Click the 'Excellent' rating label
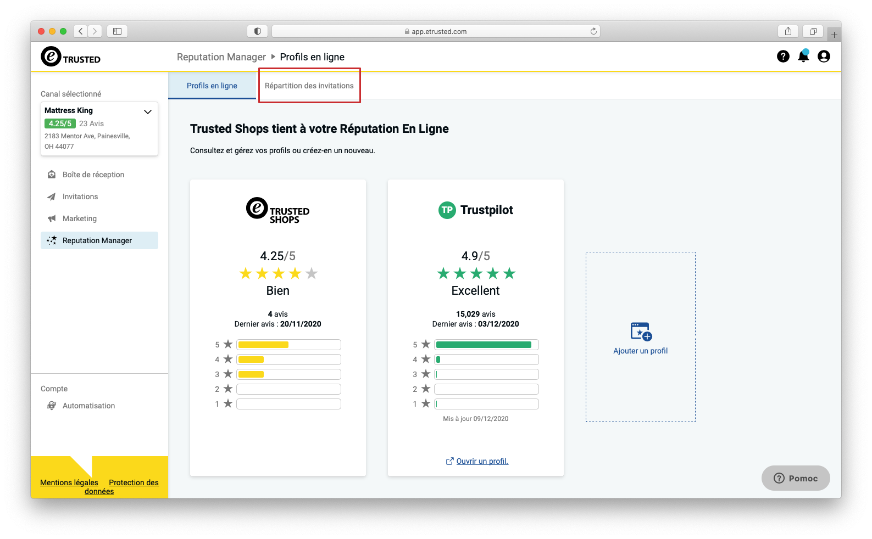 click(476, 291)
